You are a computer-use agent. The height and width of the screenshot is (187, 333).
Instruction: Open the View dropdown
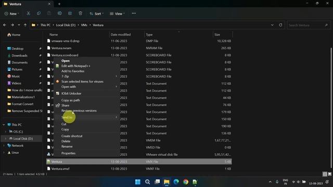(x=117, y=14)
